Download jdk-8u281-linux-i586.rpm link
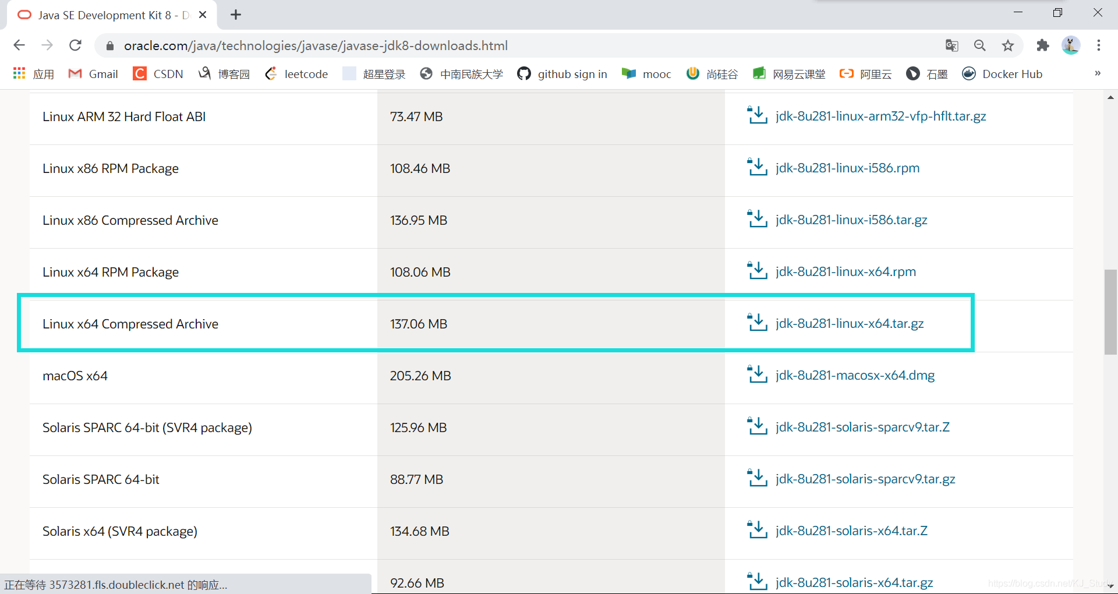1118x594 pixels. (848, 168)
